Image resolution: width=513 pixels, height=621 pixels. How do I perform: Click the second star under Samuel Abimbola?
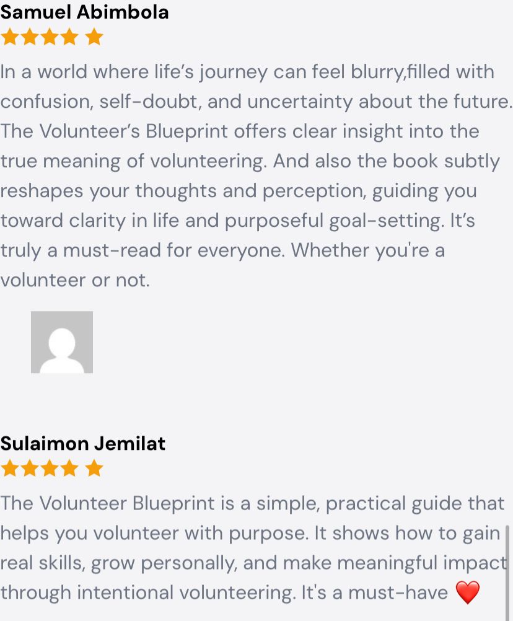click(29, 37)
